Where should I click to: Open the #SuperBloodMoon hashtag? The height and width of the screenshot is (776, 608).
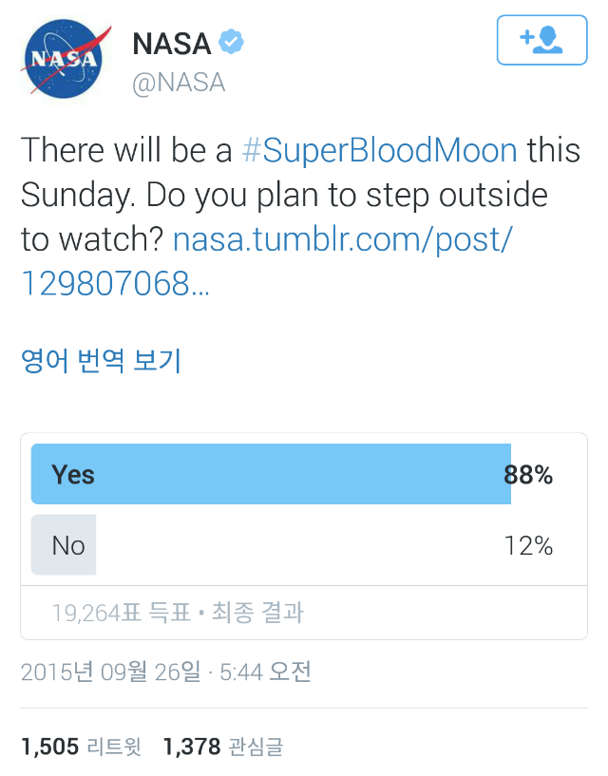[379, 150]
